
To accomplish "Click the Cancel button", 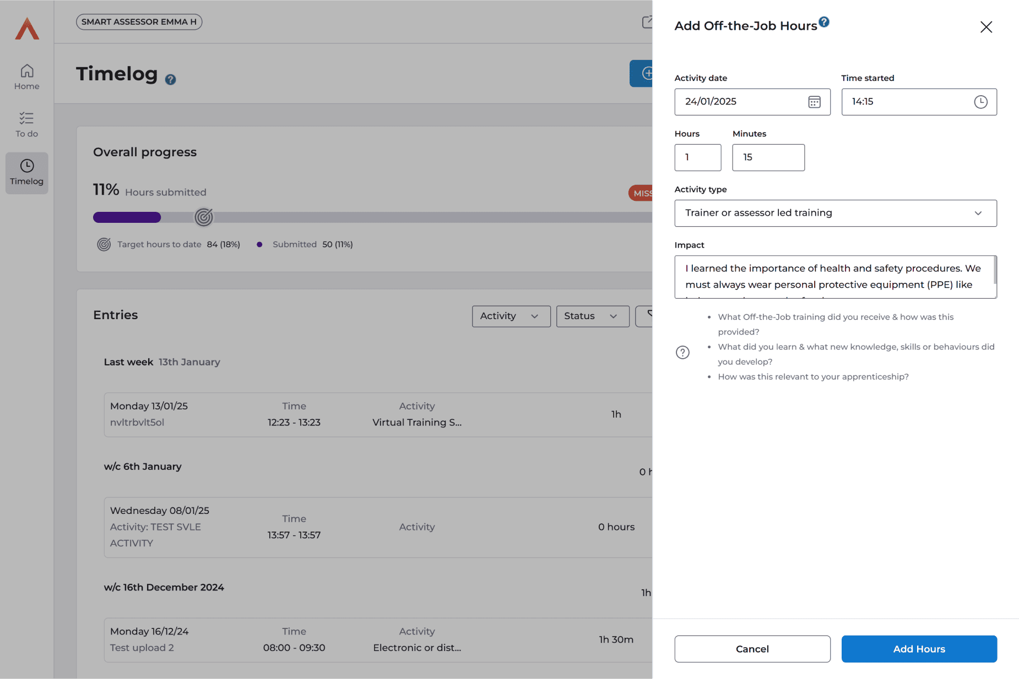I will [752, 649].
